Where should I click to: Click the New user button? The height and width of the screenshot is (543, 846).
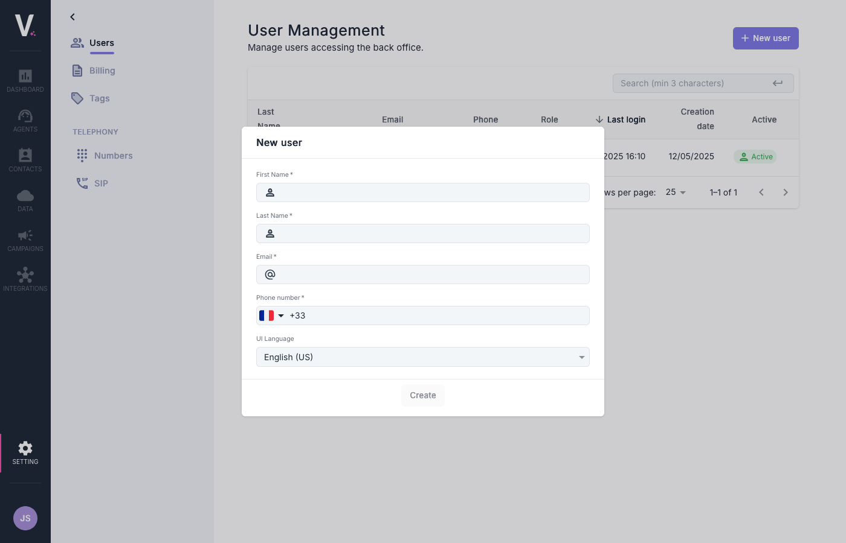(766, 38)
